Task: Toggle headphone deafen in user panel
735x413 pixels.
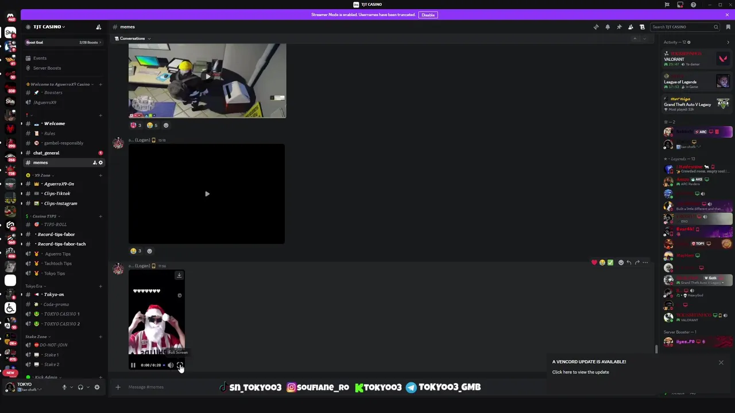Action: pos(80,387)
